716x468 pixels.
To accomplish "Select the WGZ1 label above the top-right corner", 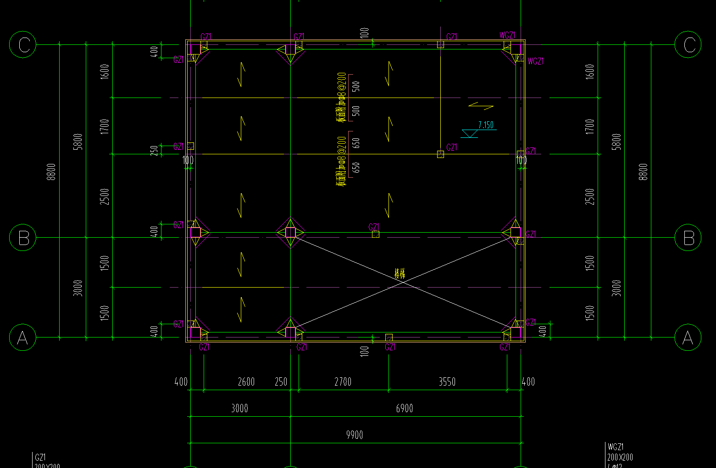I will pyautogui.click(x=507, y=35).
